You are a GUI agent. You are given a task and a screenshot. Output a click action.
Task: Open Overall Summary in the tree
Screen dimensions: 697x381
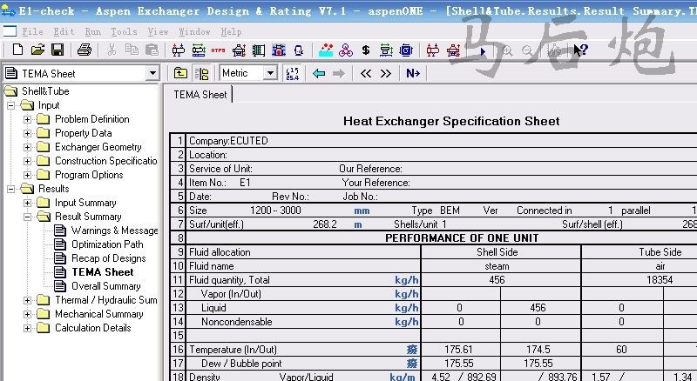pyautogui.click(x=105, y=286)
